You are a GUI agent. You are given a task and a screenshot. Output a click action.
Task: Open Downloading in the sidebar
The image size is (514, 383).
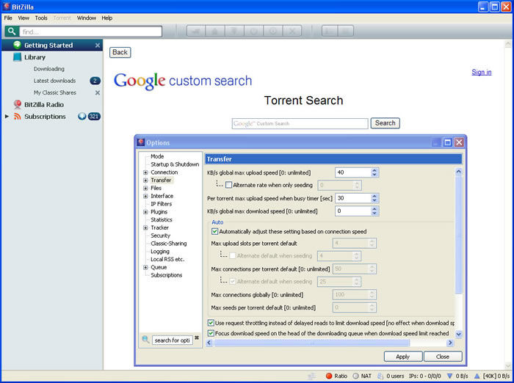(x=49, y=69)
